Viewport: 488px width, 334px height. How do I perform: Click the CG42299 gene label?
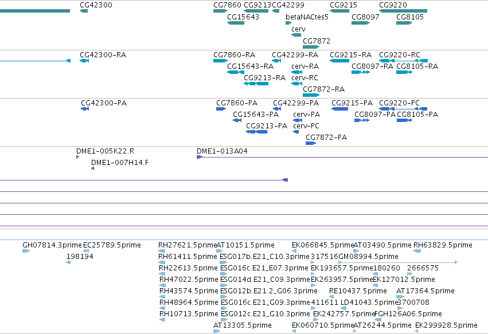[288, 5]
